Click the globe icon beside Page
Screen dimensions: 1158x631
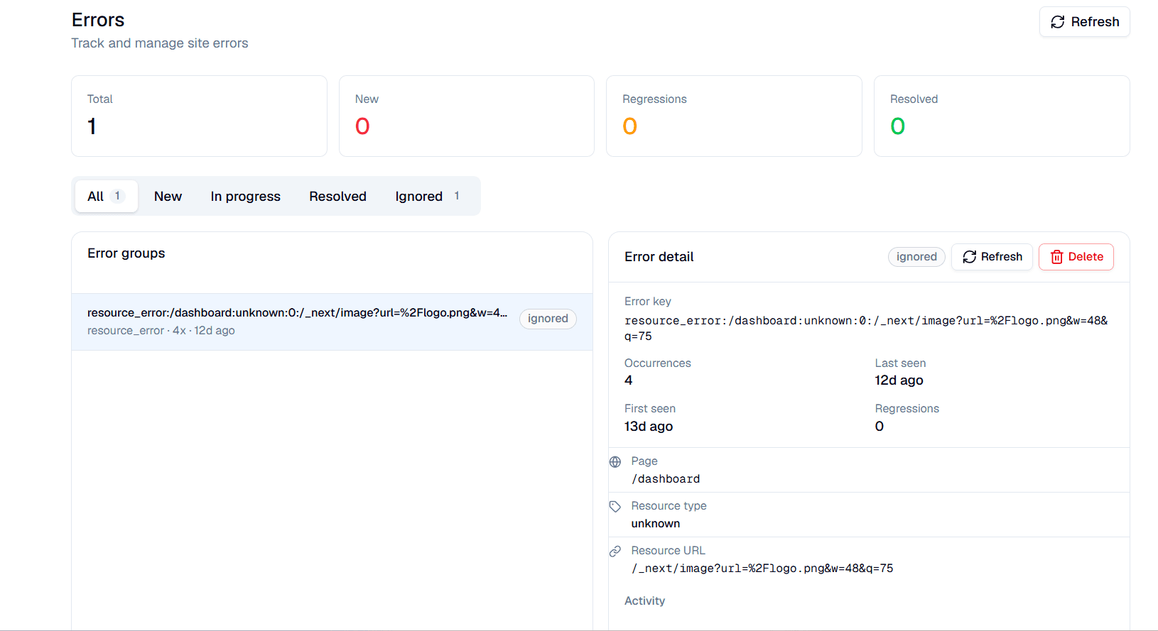pos(615,462)
